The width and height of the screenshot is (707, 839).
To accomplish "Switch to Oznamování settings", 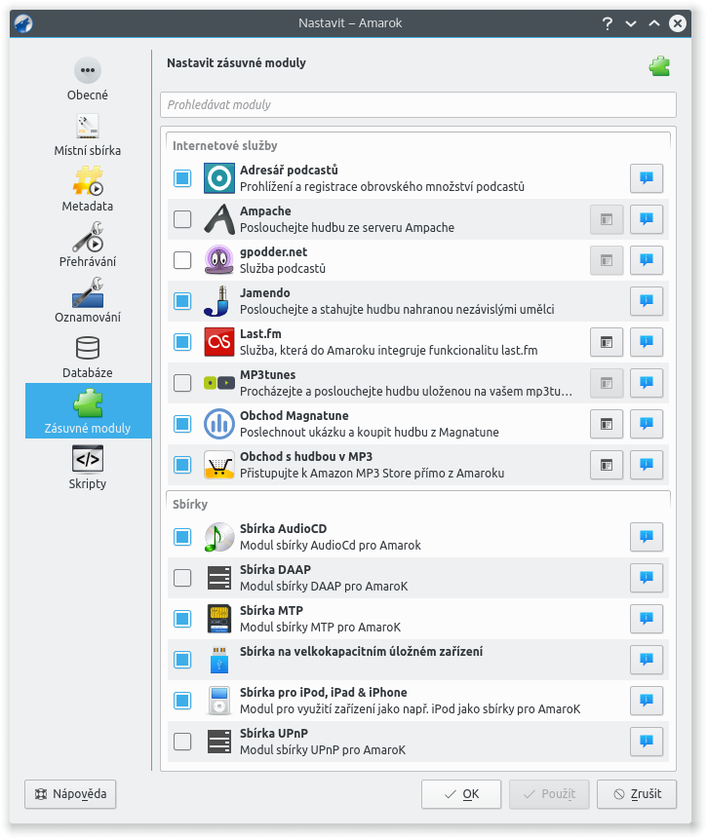I will 88,301.
